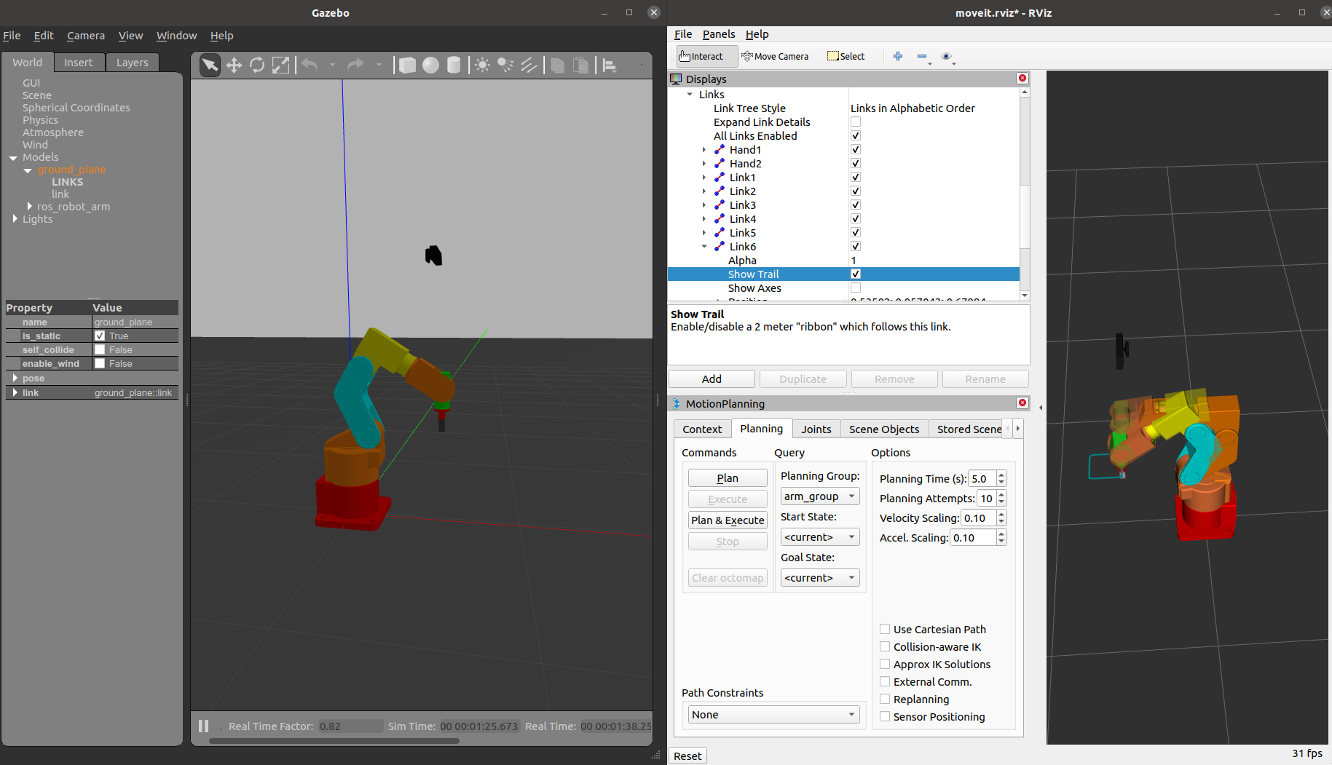Click RViz Move Camera tool
Viewport: 1332px width, 765px height.
(775, 56)
